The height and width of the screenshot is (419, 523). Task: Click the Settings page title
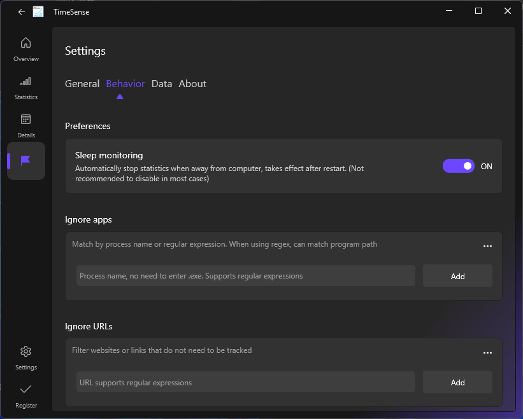[x=85, y=51]
